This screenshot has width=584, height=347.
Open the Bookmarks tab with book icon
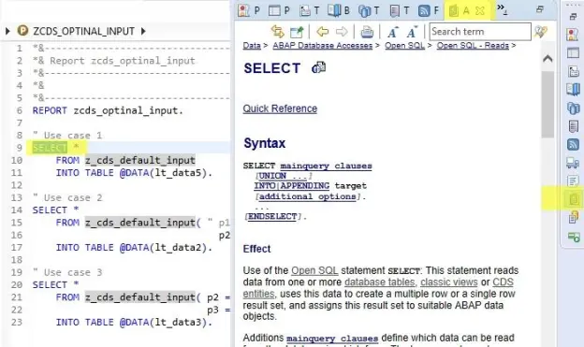coord(339,10)
